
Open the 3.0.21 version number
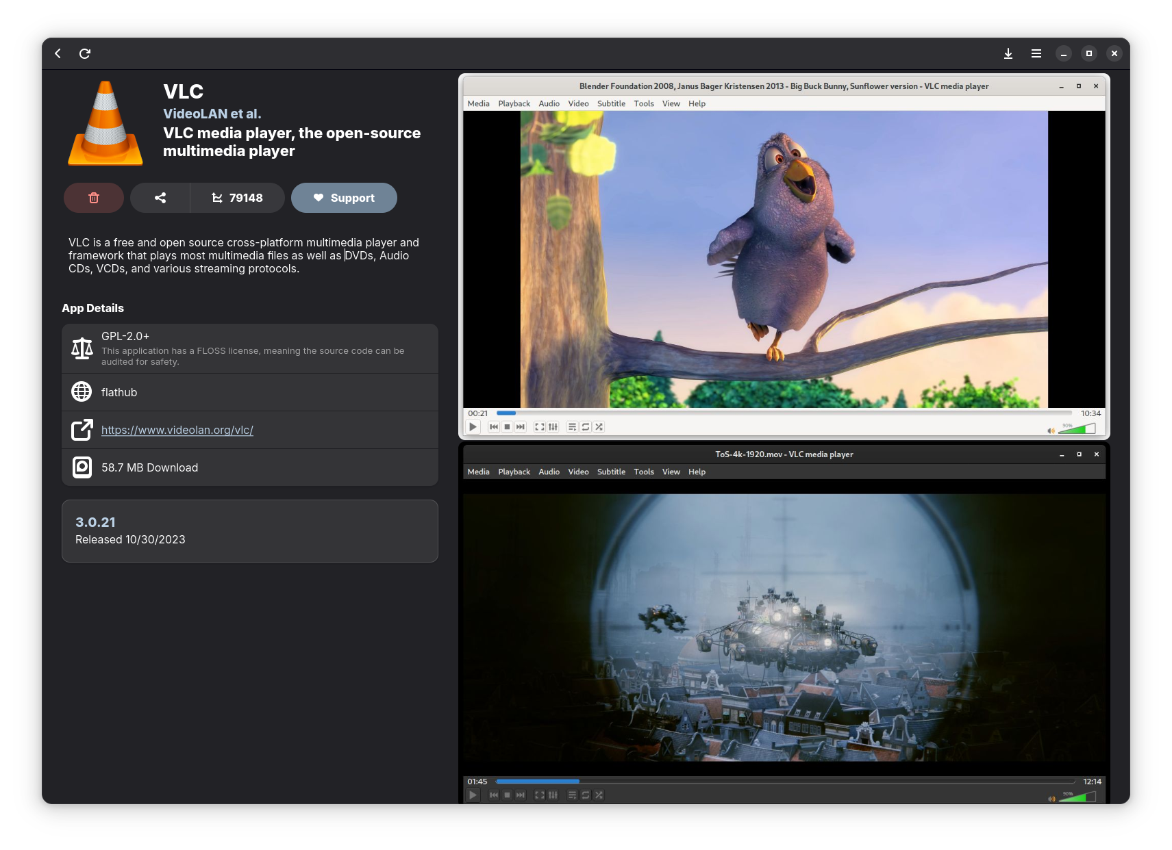click(x=95, y=522)
